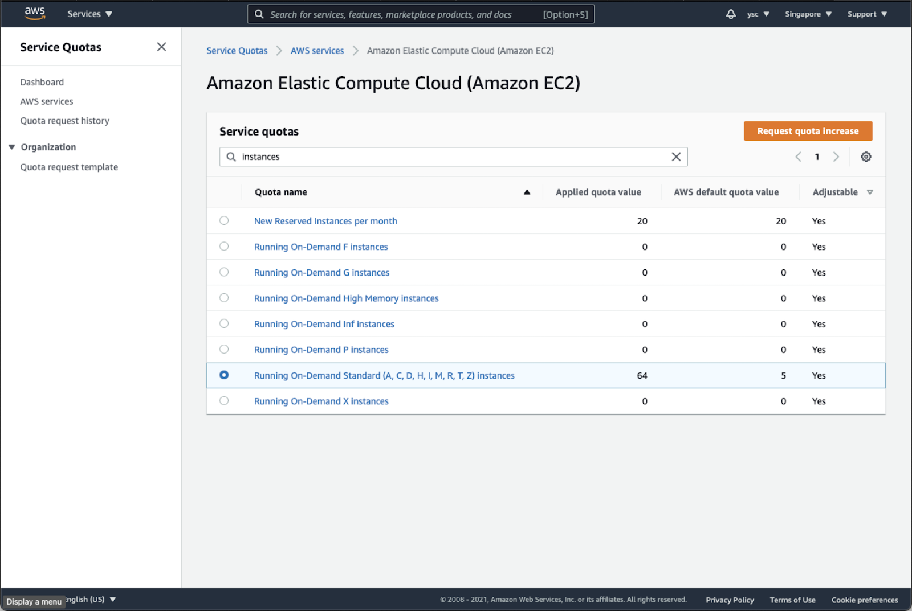Collapse the Organization section
This screenshot has width=912, height=611.
(x=12, y=147)
